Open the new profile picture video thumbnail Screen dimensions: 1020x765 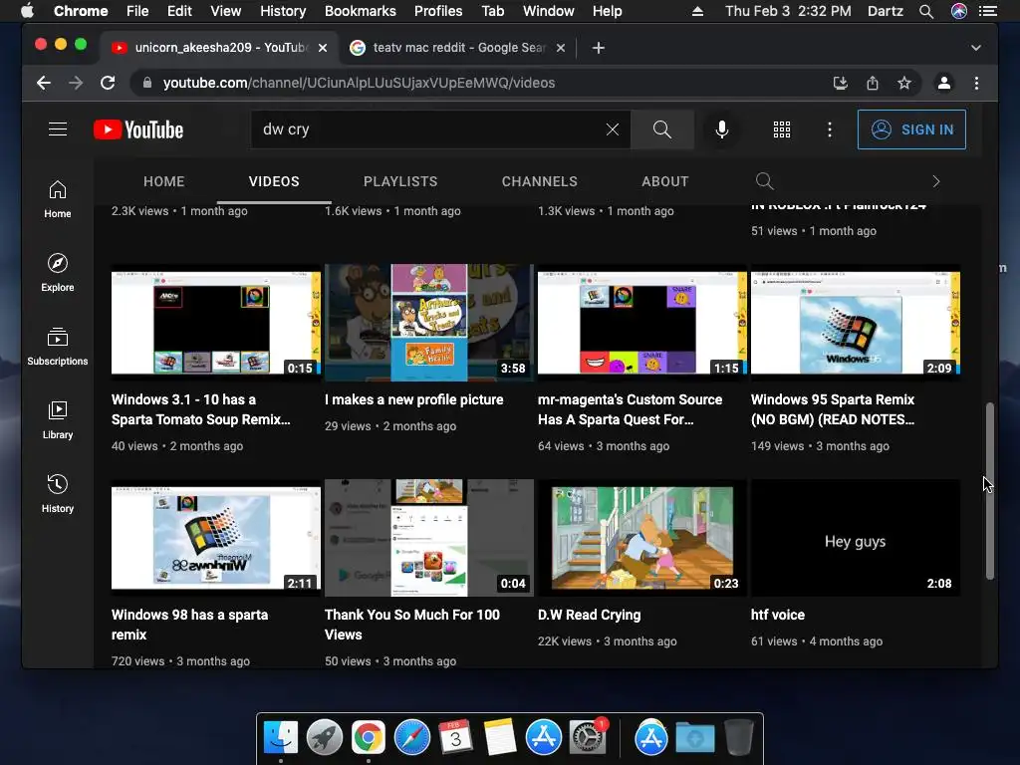click(x=428, y=323)
